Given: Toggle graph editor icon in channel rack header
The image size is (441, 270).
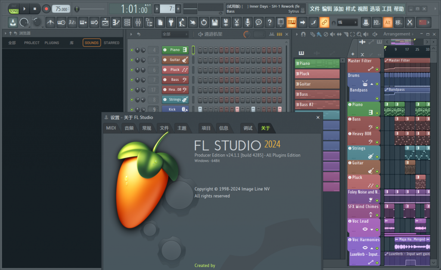Looking at the screenshot, I should (272, 34).
